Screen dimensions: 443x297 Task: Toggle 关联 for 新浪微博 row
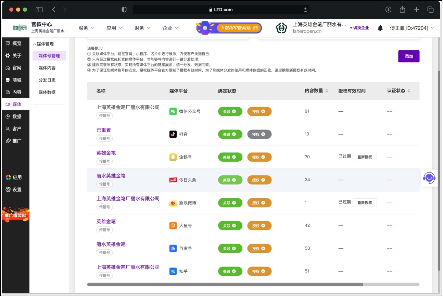[230, 203]
